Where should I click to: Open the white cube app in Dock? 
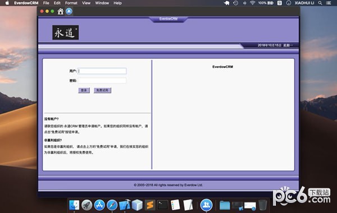[x=137, y=205]
